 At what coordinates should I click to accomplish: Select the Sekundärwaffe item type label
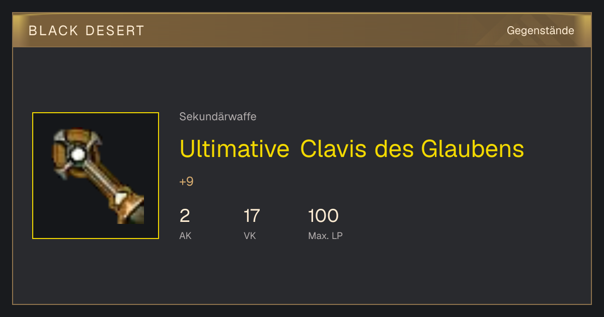pos(218,117)
